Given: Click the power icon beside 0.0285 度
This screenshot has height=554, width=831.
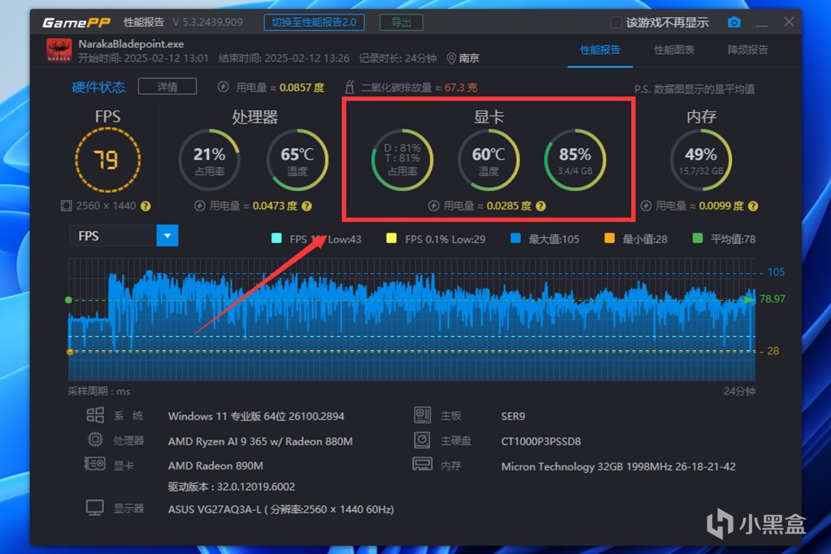Looking at the screenshot, I should point(434,206).
